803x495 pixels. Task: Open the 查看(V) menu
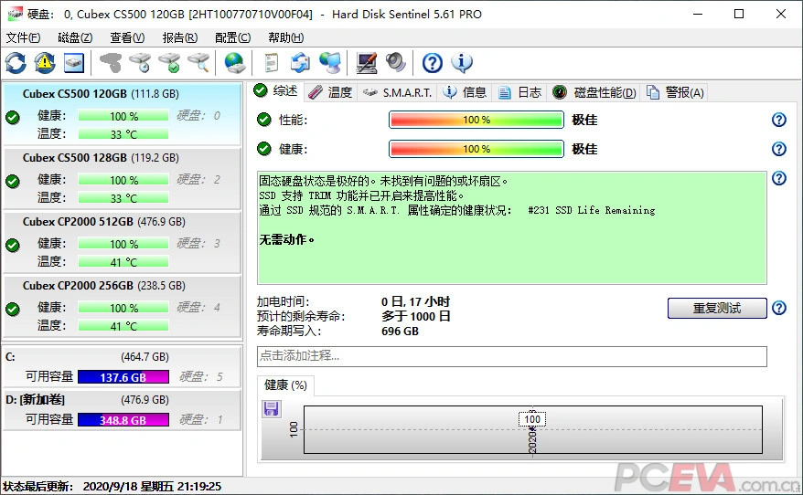[127, 37]
